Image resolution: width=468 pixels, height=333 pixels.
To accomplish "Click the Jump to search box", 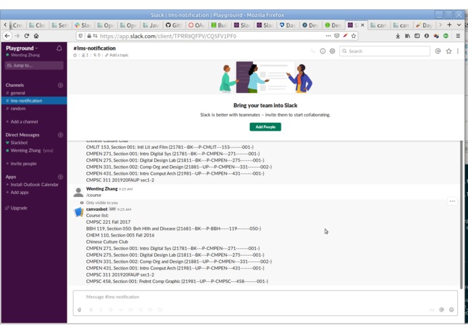I will click(34, 65).
